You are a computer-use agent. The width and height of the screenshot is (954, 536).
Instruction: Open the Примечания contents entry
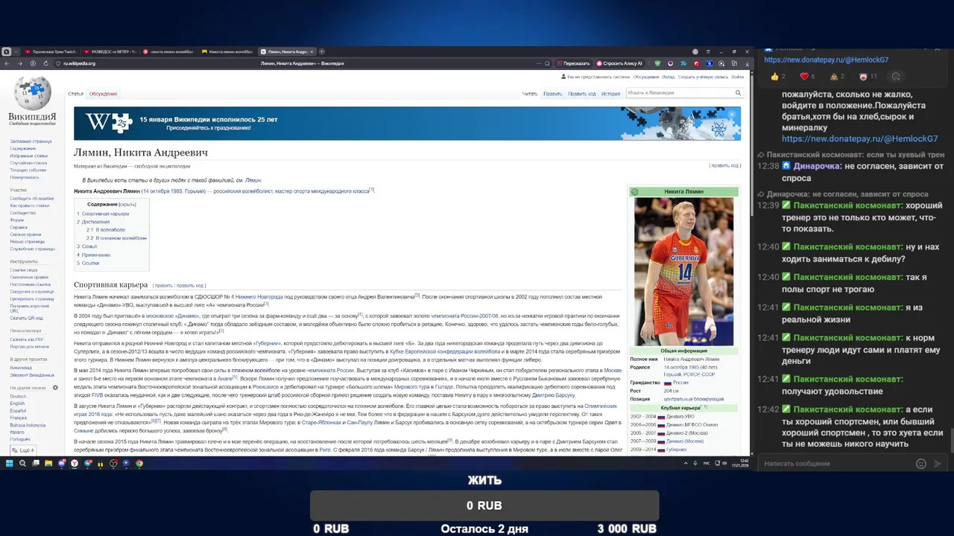(95, 255)
